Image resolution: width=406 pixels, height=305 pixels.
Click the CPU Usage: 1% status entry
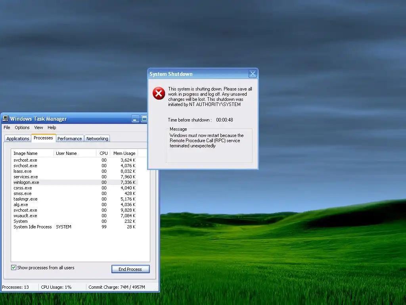pos(56,287)
